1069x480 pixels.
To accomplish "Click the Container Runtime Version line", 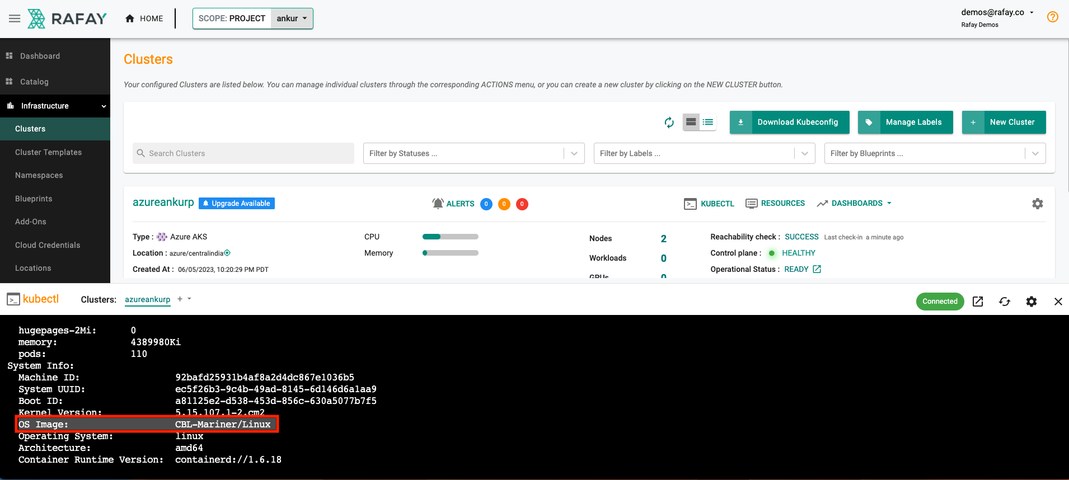I will (x=150, y=459).
